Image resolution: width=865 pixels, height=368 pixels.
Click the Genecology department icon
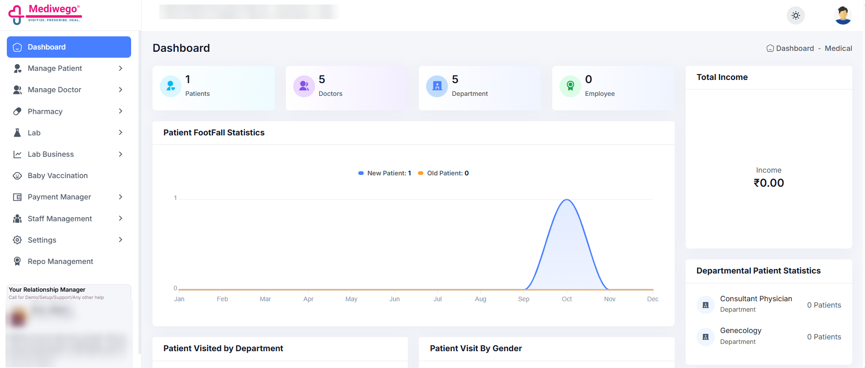coord(706,337)
